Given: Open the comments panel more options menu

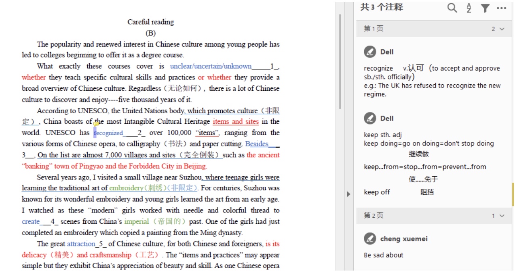Looking at the screenshot, I should tap(501, 8).
